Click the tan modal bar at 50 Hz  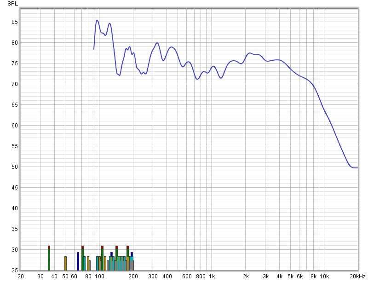click(65, 264)
